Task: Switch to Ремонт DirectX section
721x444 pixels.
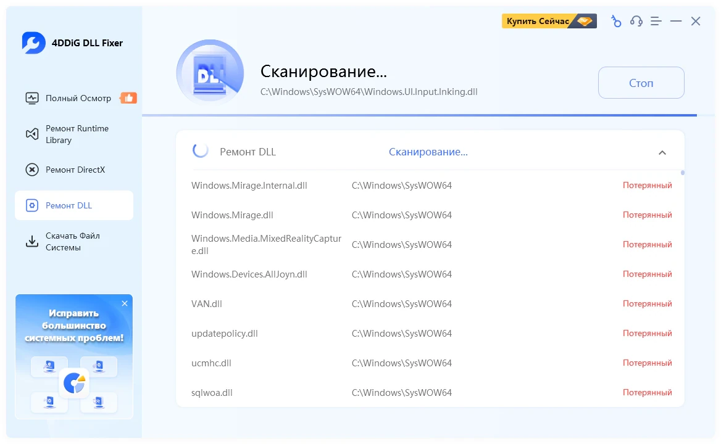Action: (74, 170)
